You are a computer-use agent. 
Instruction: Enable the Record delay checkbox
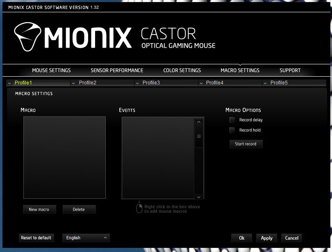click(x=232, y=120)
